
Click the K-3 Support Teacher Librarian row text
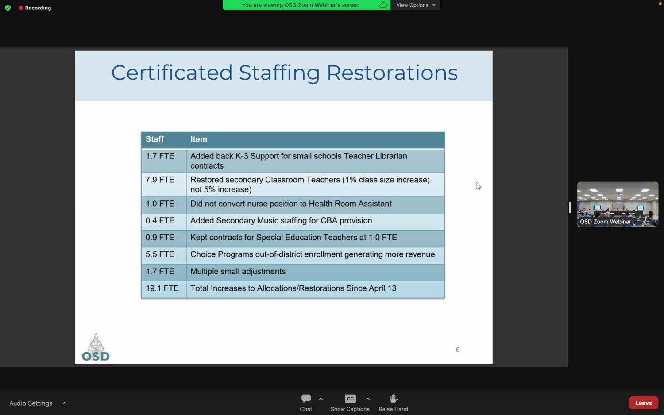coord(299,161)
